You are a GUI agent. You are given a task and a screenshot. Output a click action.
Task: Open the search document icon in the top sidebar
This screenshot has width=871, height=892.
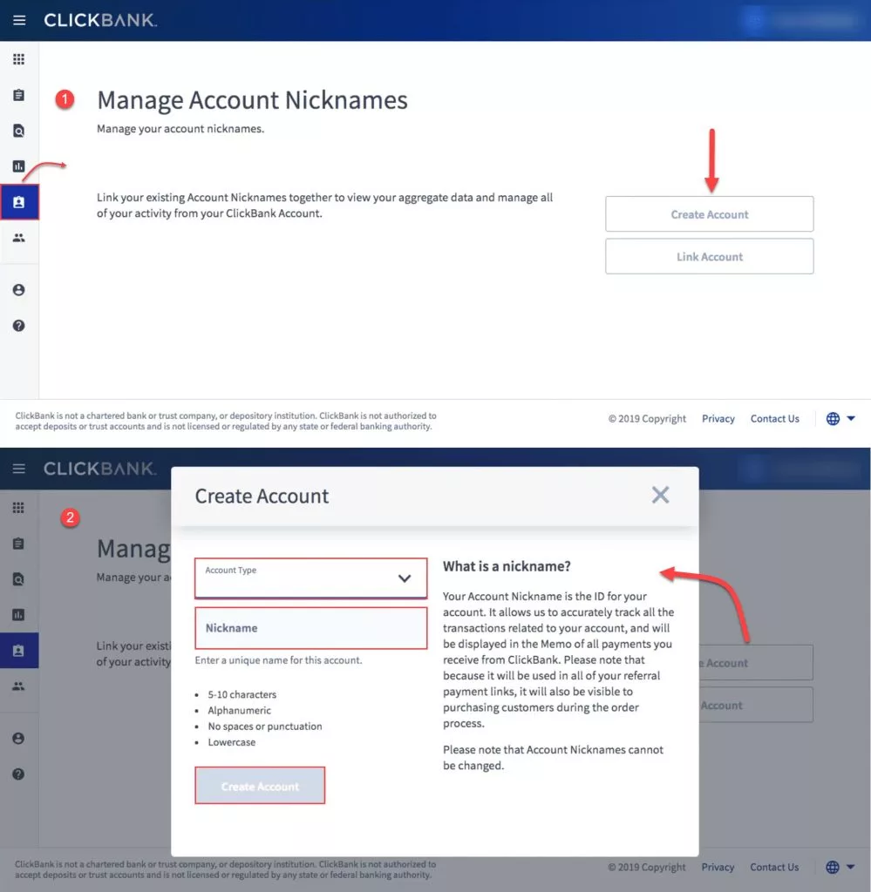(19, 131)
